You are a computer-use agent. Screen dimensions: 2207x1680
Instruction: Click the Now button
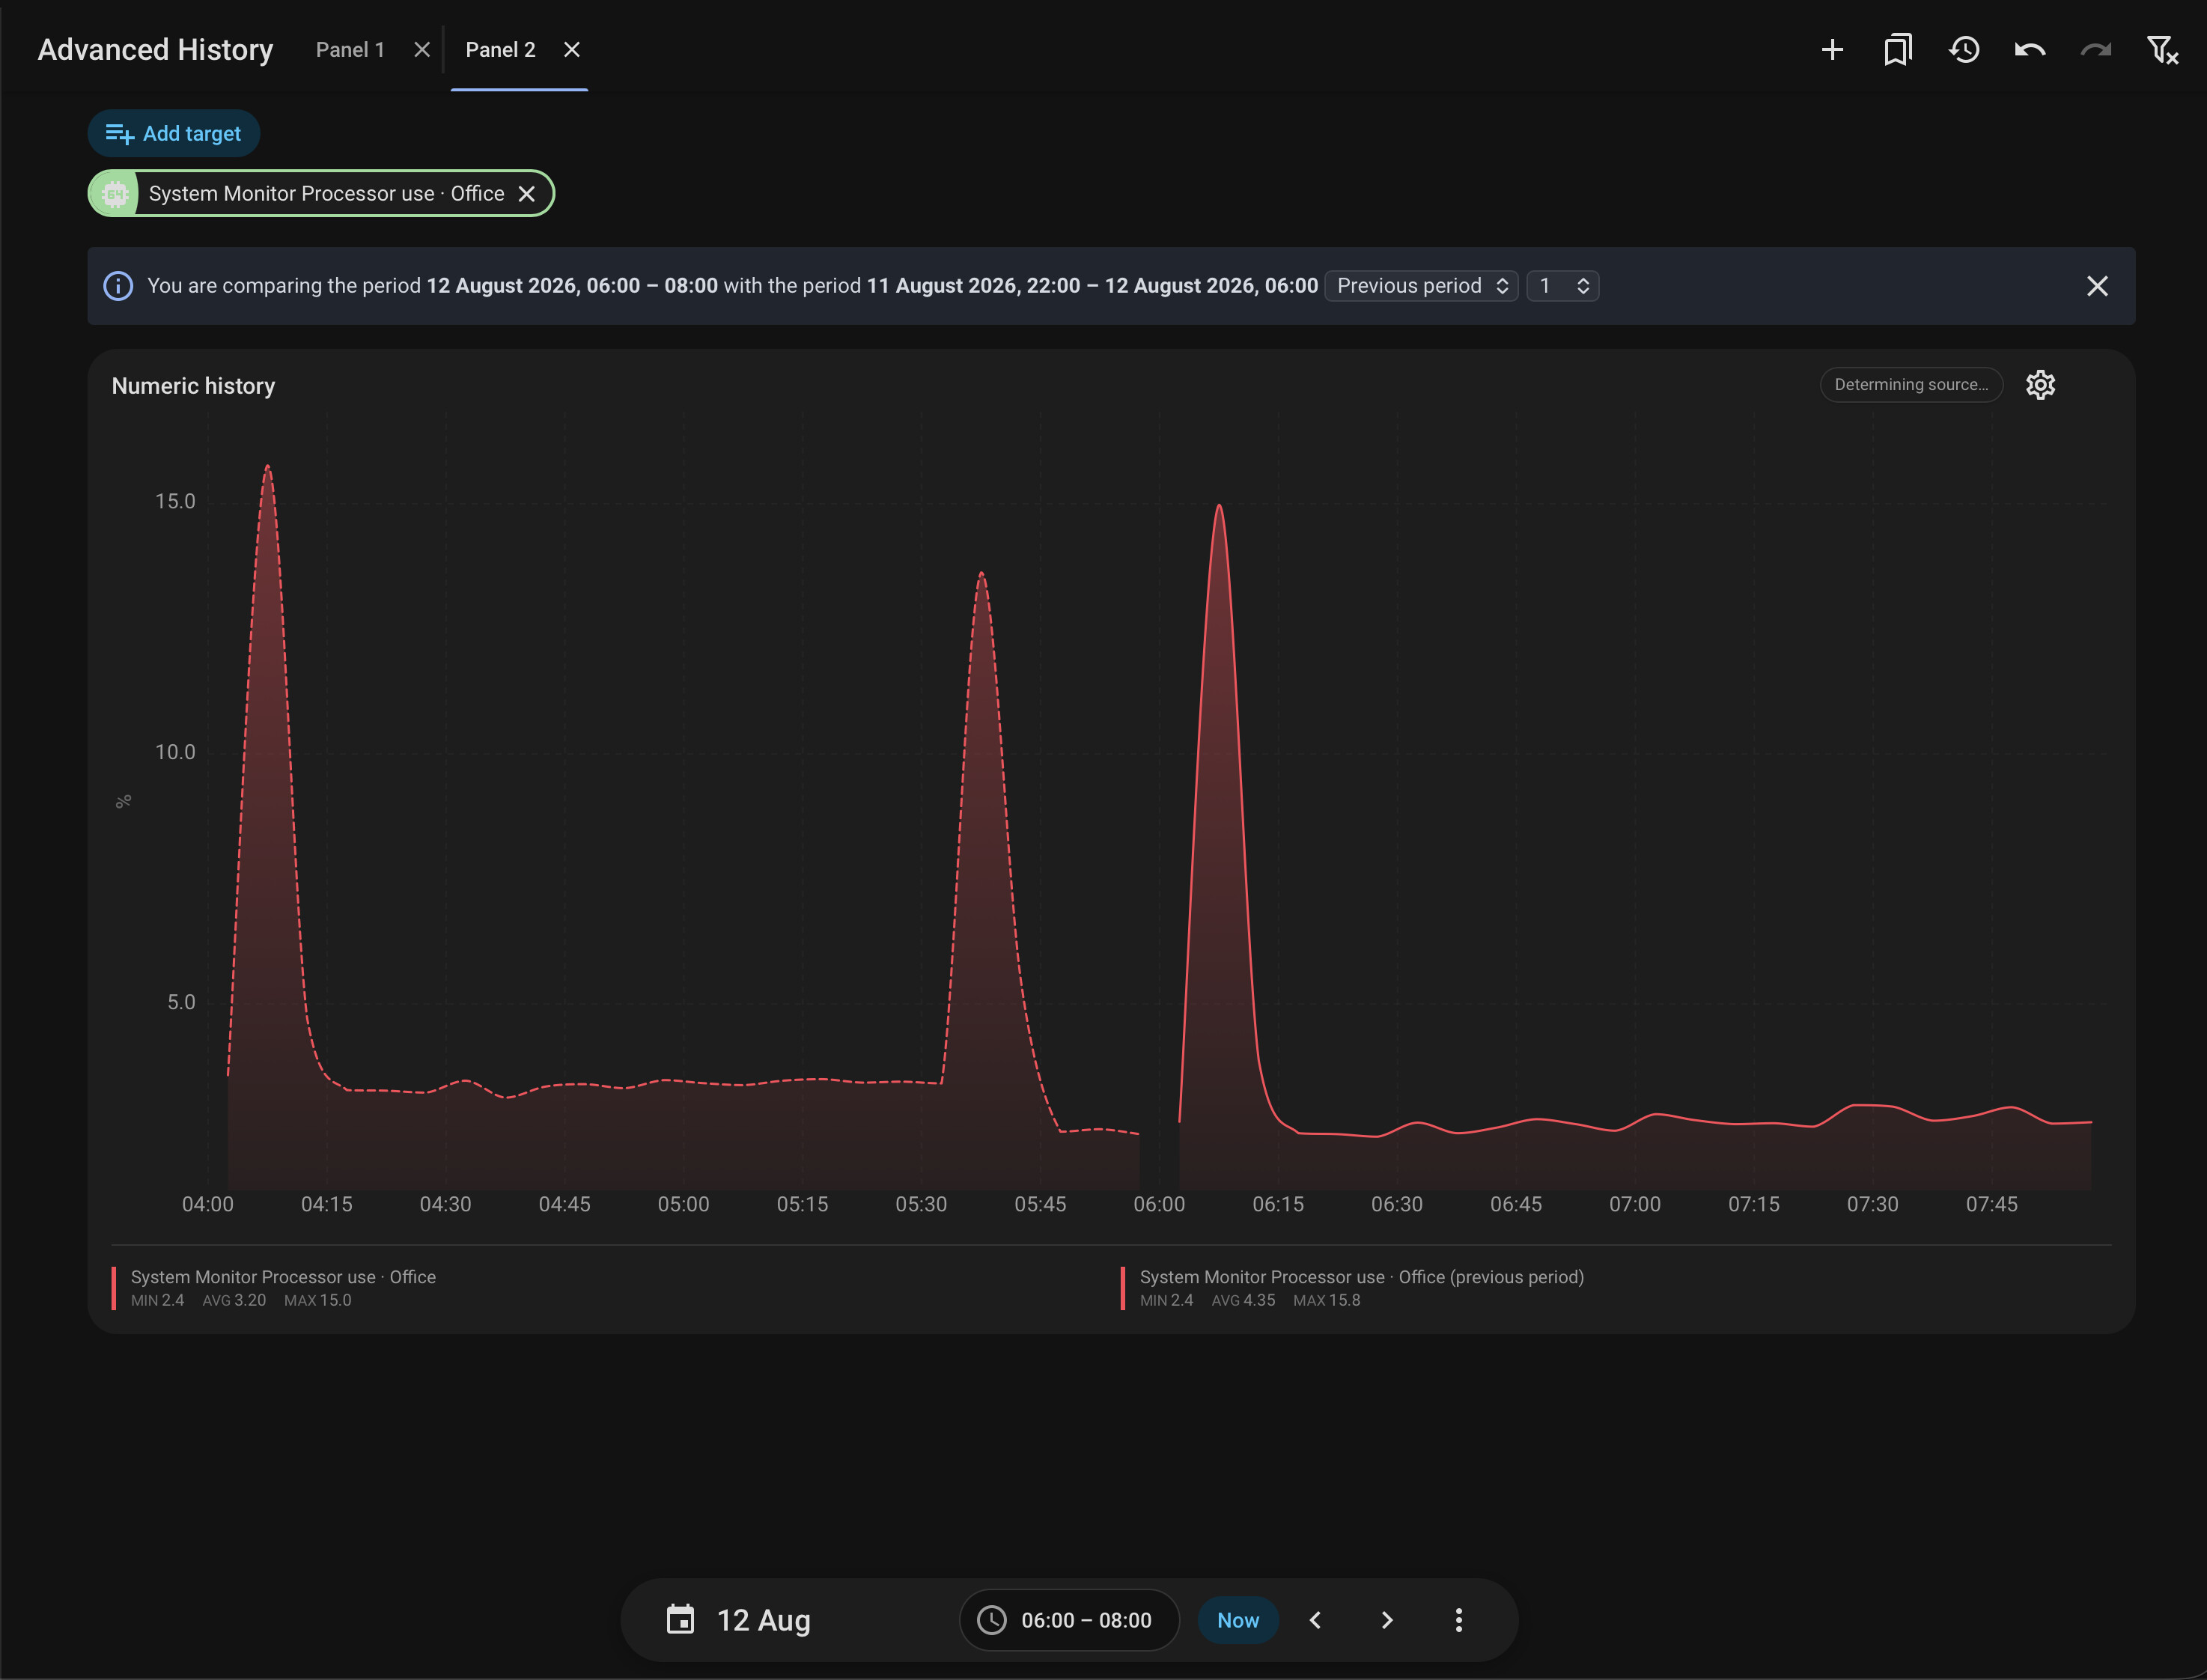1238,1620
